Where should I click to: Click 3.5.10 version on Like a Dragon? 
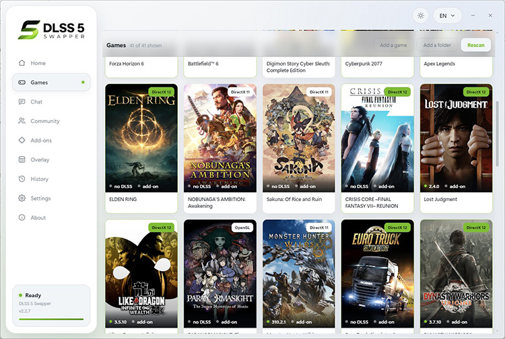click(x=120, y=322)
